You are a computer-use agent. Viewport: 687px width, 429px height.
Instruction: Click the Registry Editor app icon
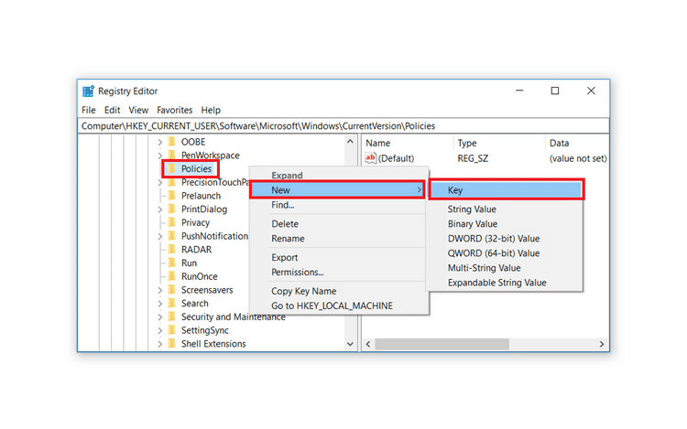pos(89,91)
